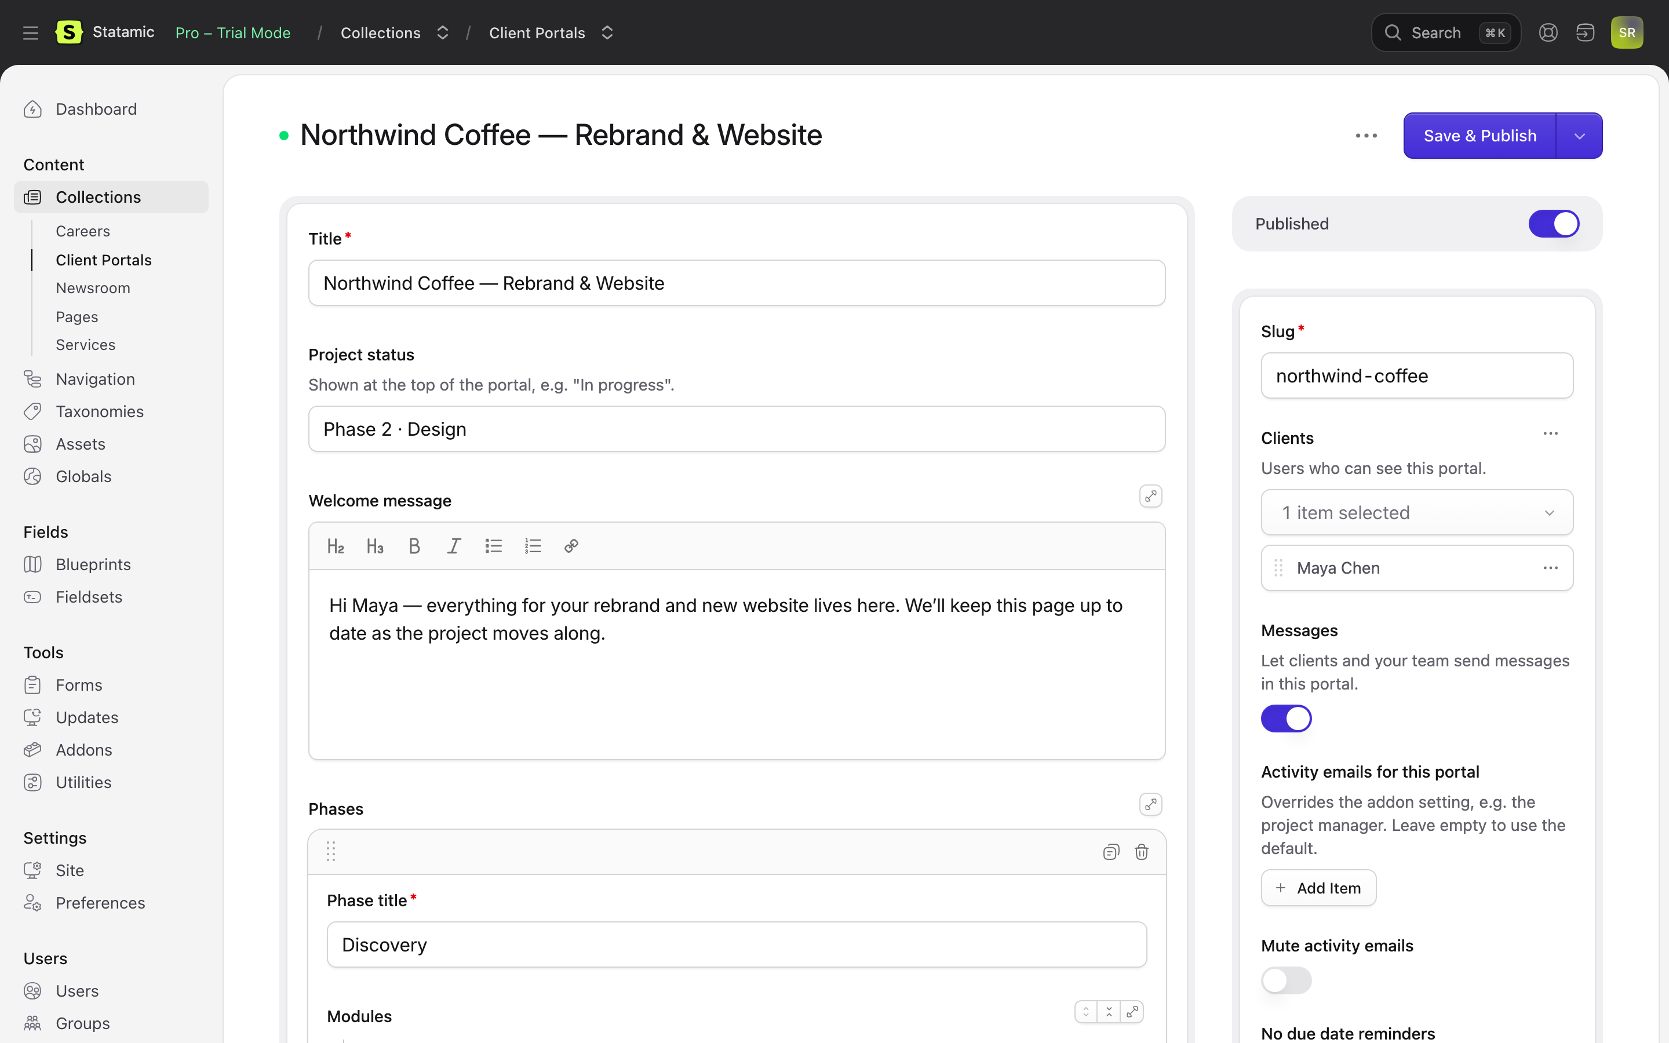Viewport: 1669px width, 1043px height.
Task: Select Client Portals in the sidebar
Action: click(x=104, y=260)
